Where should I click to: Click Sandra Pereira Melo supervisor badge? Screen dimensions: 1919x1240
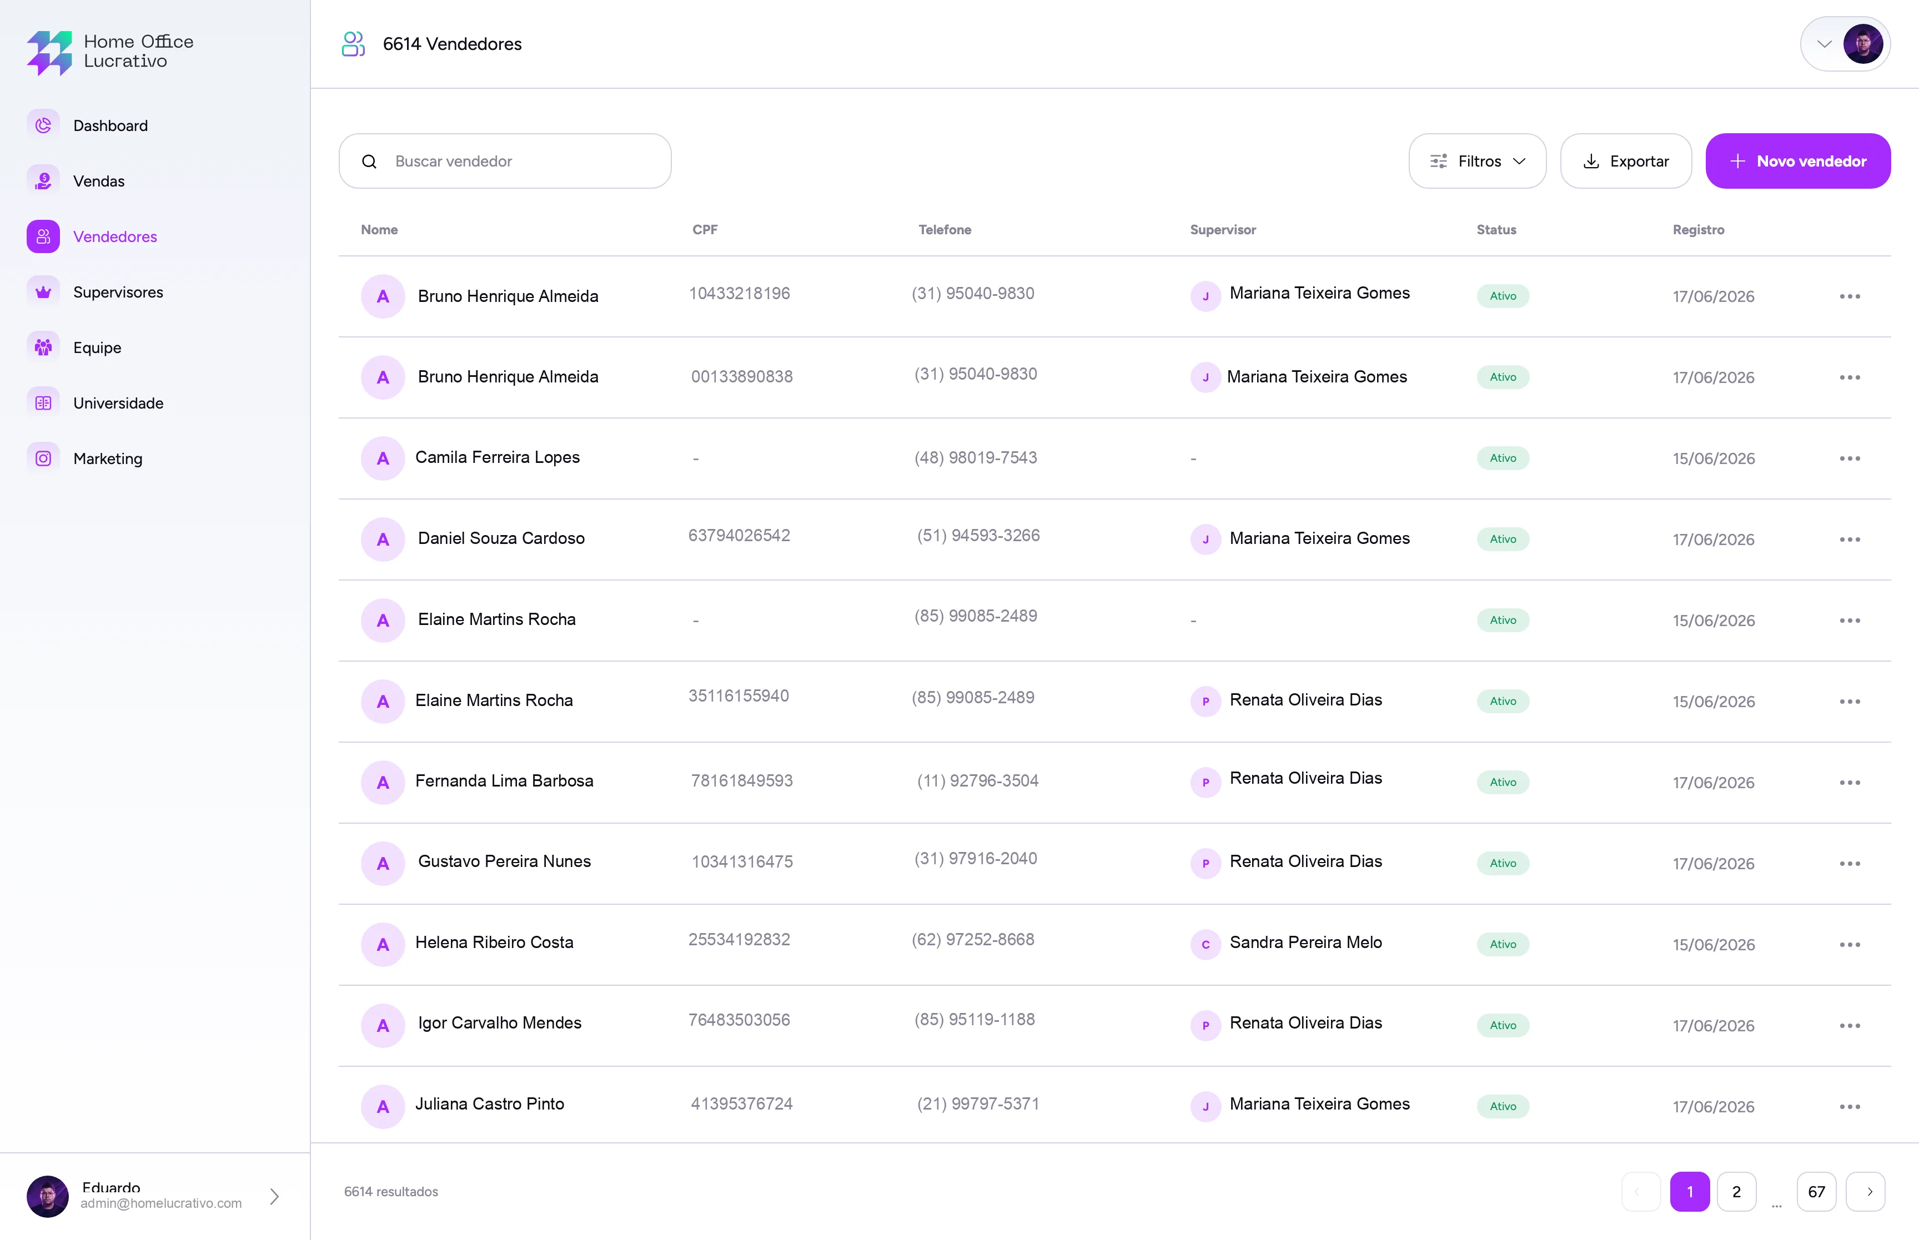[1205, 945]
